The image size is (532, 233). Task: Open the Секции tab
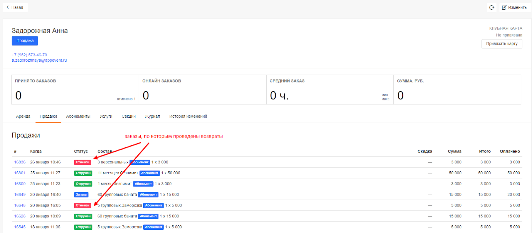click(128, 116)
